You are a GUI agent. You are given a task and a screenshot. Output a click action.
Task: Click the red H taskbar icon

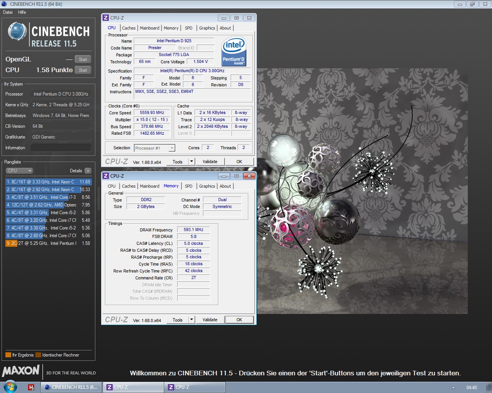click(x=32, y=387)
